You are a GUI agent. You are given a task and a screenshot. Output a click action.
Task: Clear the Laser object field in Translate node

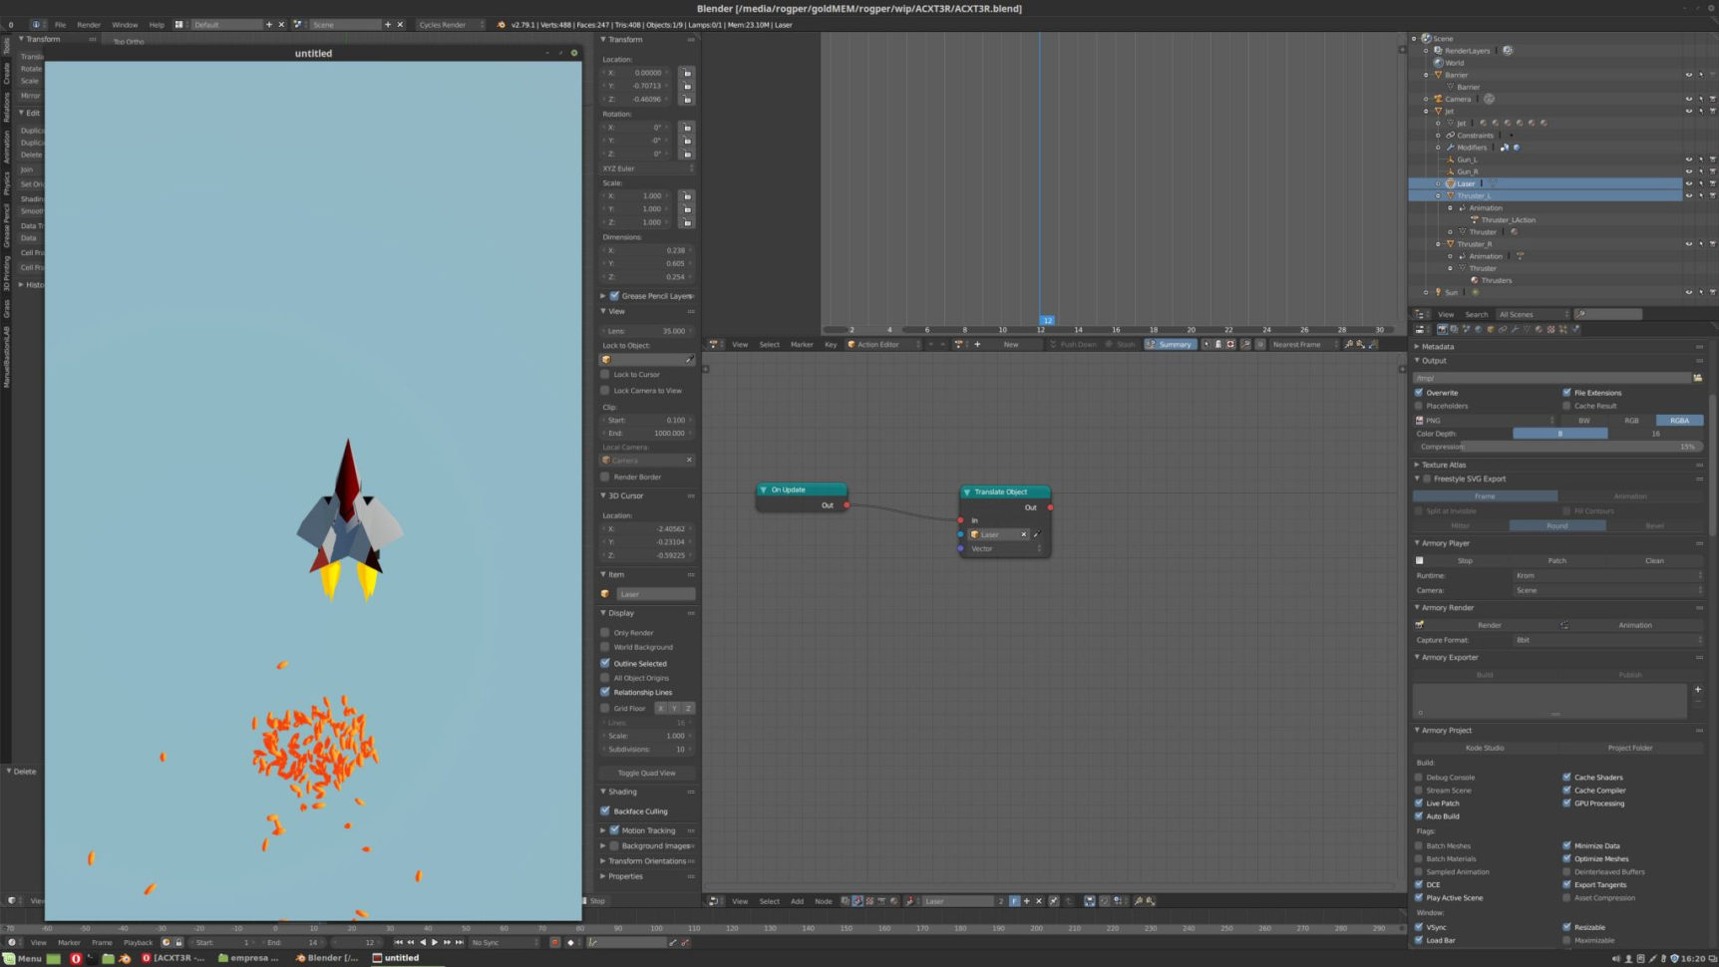[1023, 534]
